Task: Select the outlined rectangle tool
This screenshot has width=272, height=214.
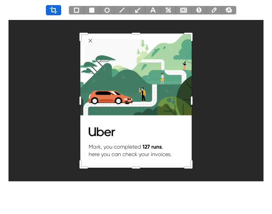Action: [x=76, y=10]
